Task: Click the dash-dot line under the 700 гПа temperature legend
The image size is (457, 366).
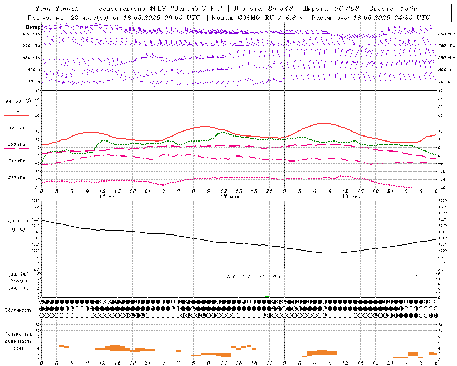Action: click(16, 165)
